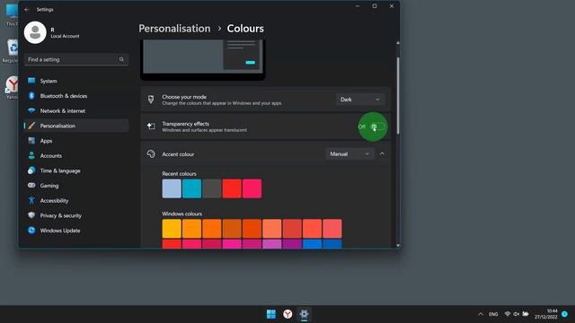Click the ENG language indicator
The width and height of the screenshot is (575, 323).
(493, 314)
